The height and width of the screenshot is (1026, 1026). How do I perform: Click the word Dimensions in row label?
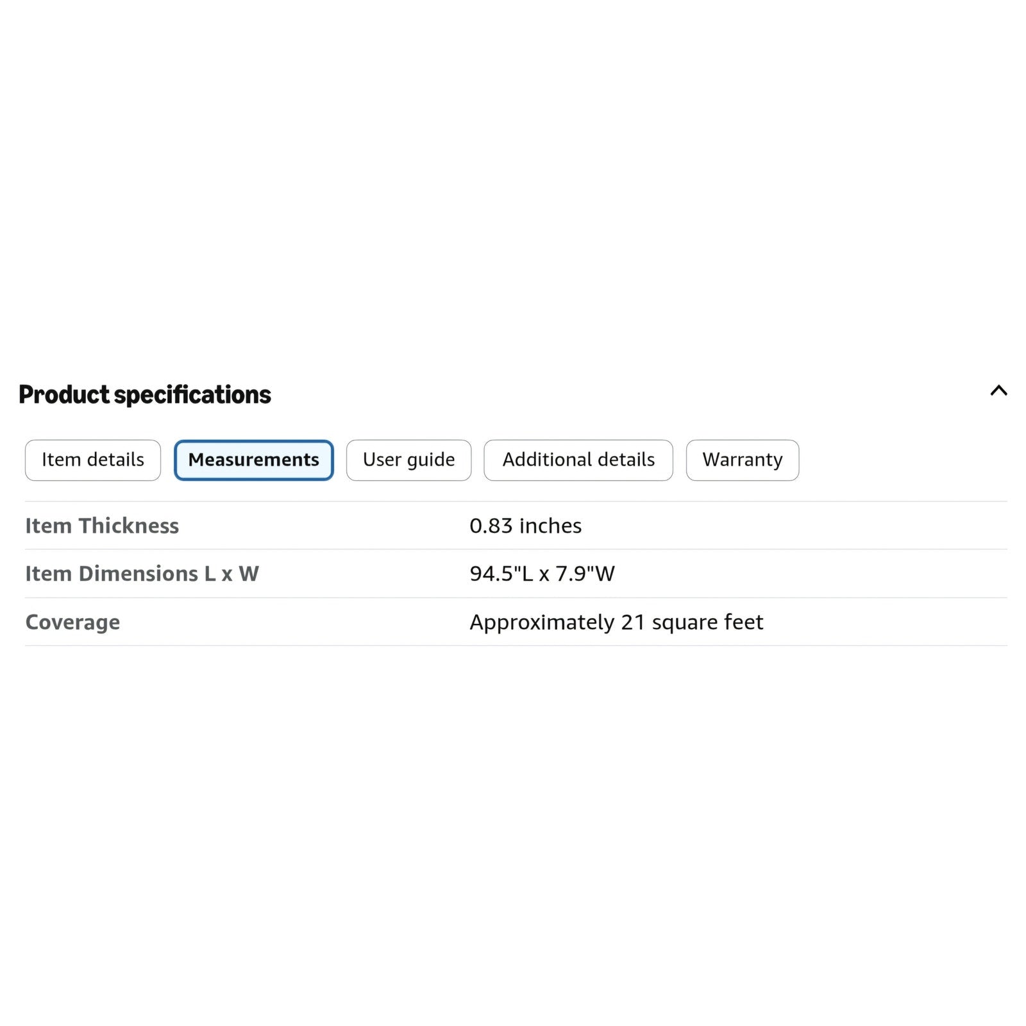[139, 573]
